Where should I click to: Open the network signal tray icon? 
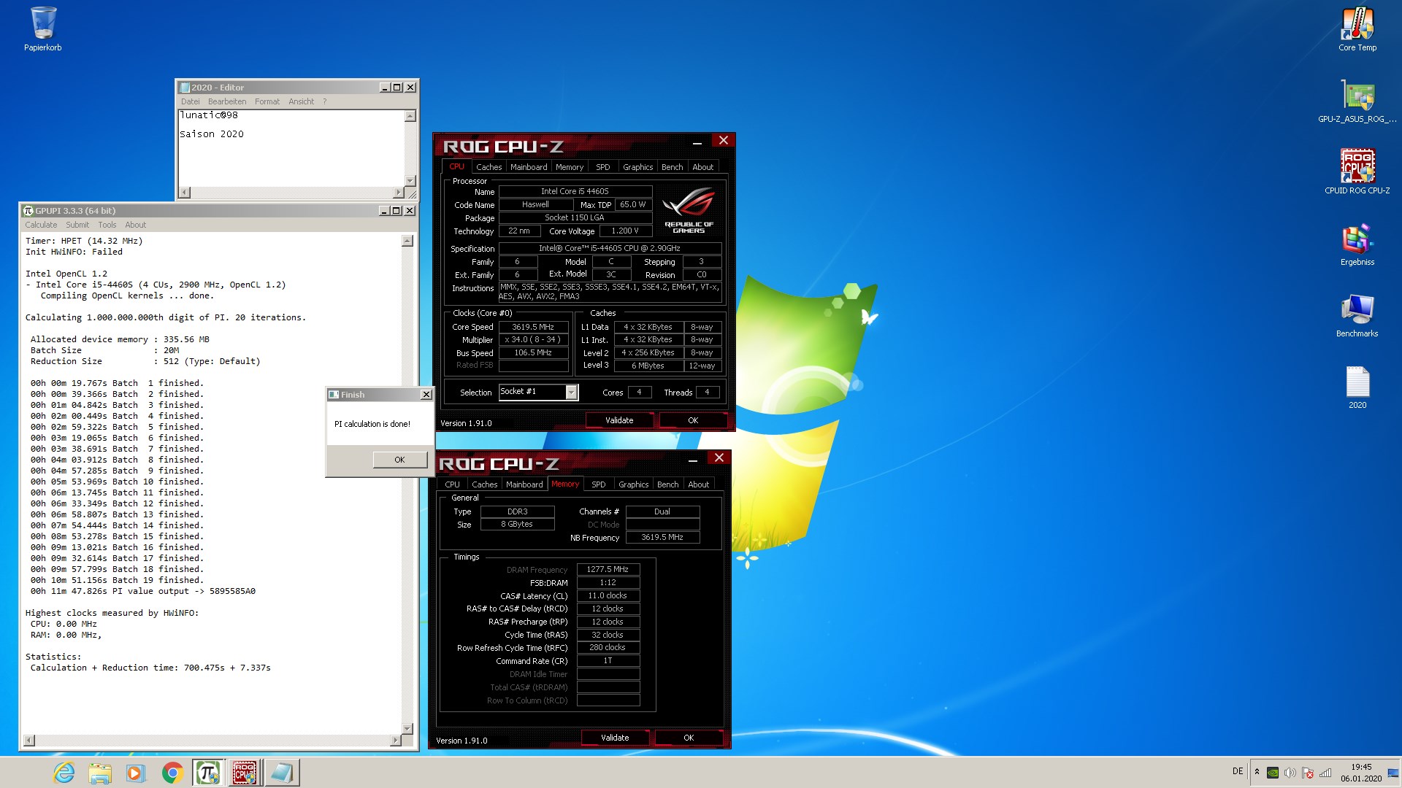(1325, 773)
